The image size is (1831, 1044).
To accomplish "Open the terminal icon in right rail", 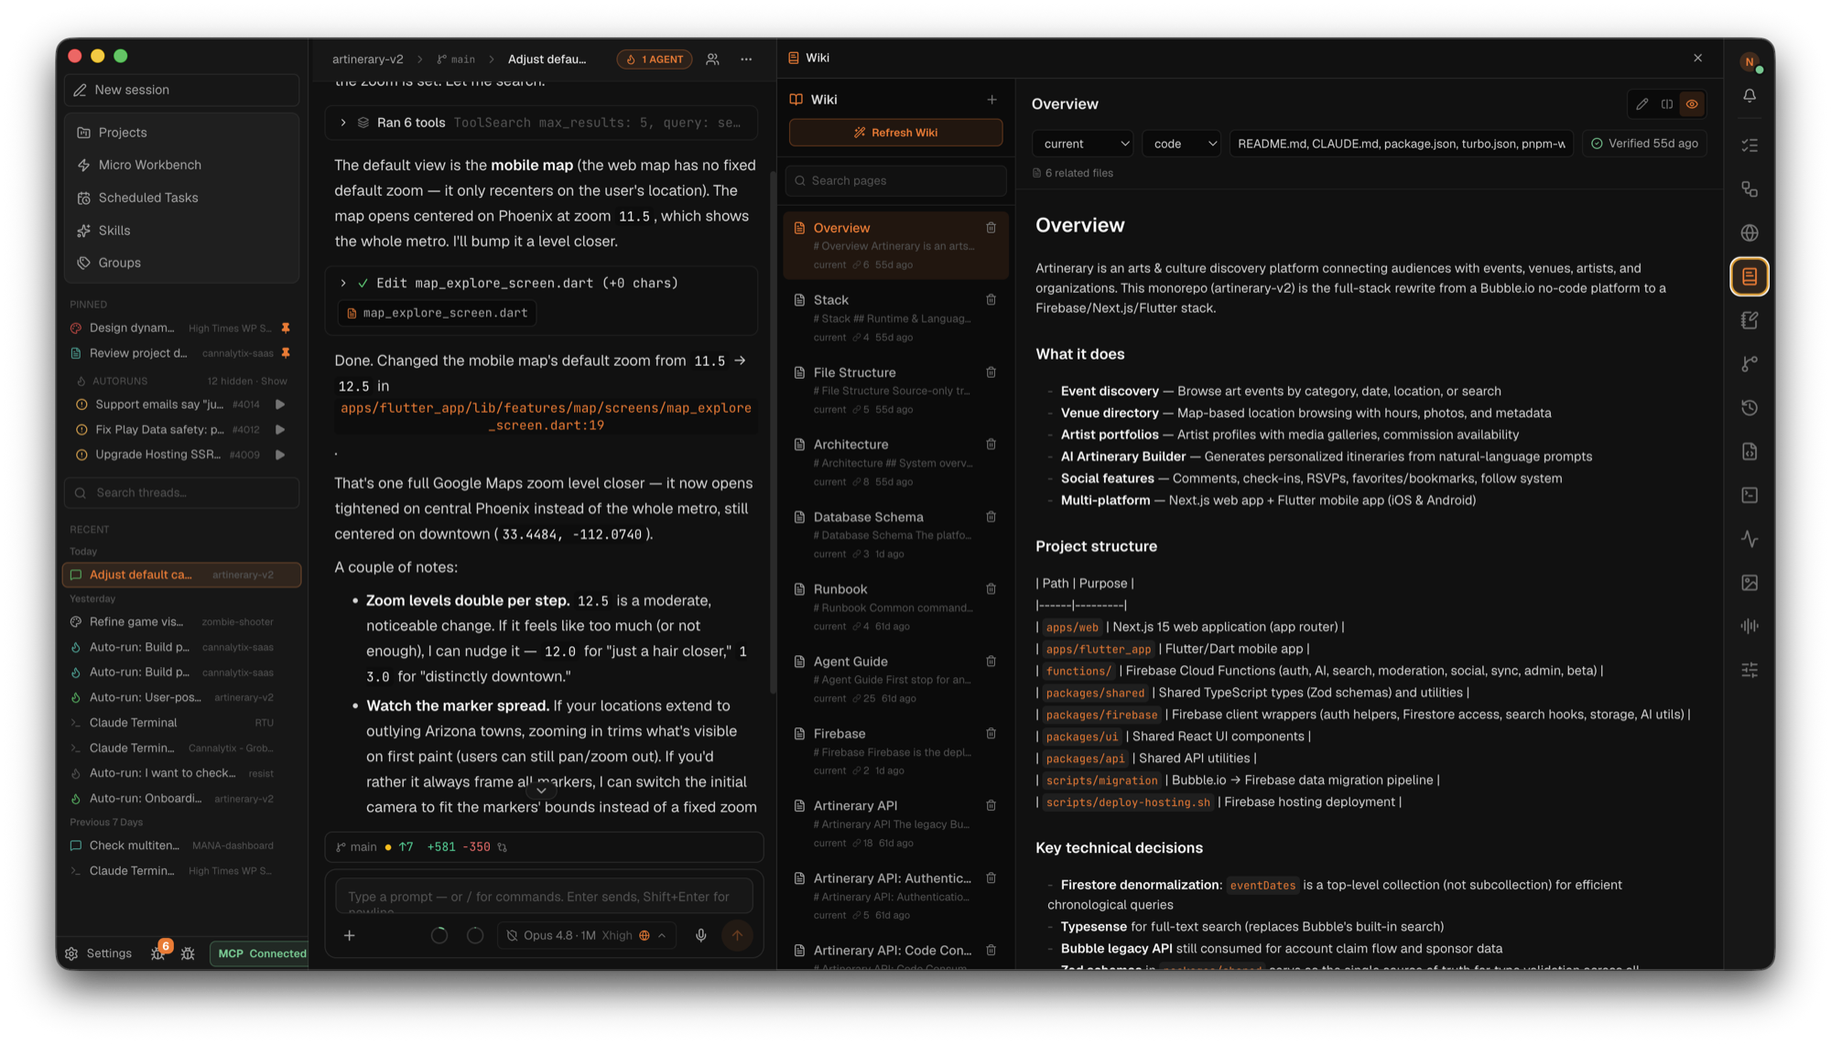I will [x=1749, y=495].
